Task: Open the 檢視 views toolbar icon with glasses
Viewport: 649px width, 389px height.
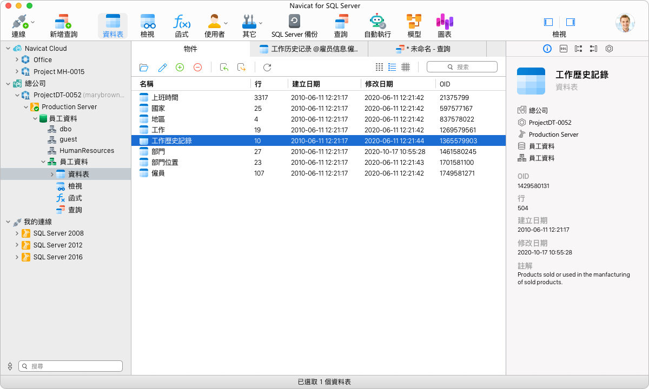Action: [x=148, y=22]
